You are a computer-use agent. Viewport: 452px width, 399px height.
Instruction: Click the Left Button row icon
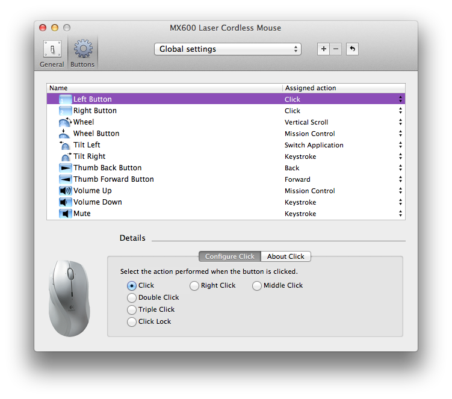click(x=65, y=99)
